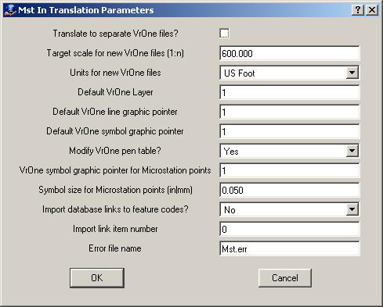Open Import database links to feature codes dropdown

point(352,209)
